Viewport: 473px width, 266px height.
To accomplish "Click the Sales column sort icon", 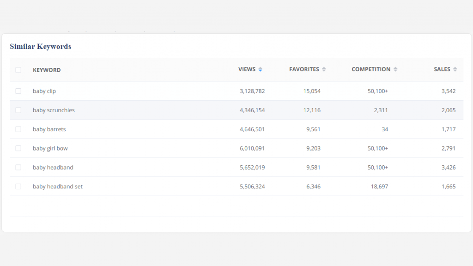I will point(455,69).
